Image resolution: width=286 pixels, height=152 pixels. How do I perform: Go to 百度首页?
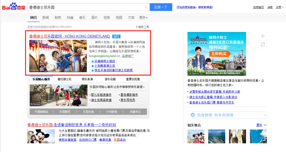259,7
